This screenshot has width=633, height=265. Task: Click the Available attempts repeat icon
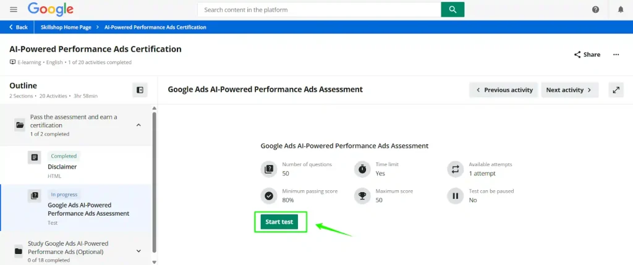455,169
